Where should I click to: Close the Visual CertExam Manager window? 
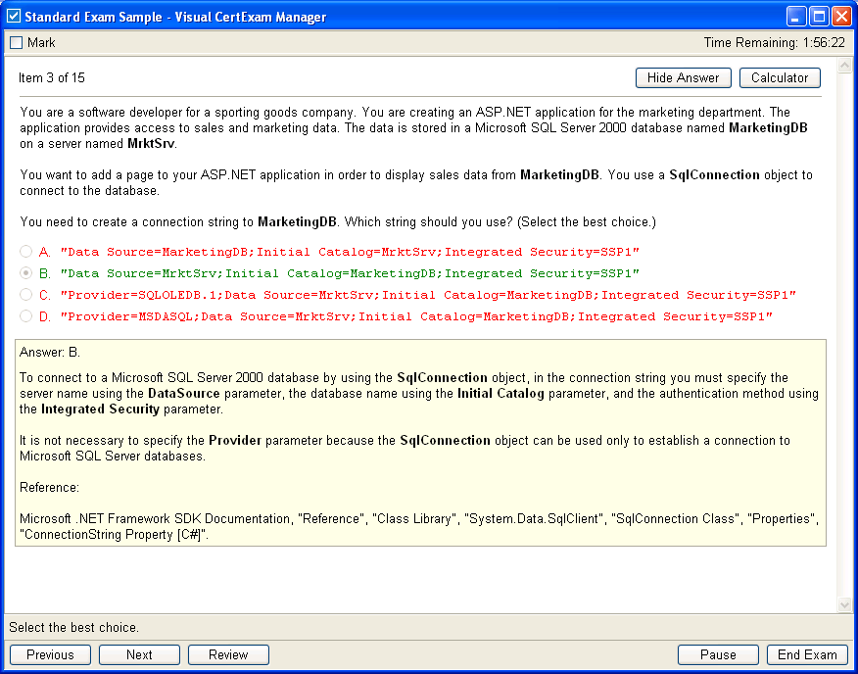[841, 17]
